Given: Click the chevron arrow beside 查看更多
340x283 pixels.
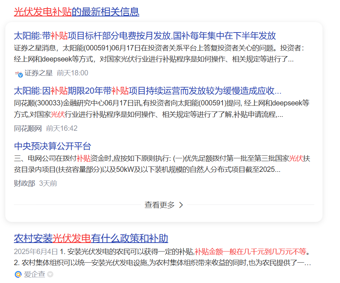Looking at the screenshot, I should (x=181, y=205).
